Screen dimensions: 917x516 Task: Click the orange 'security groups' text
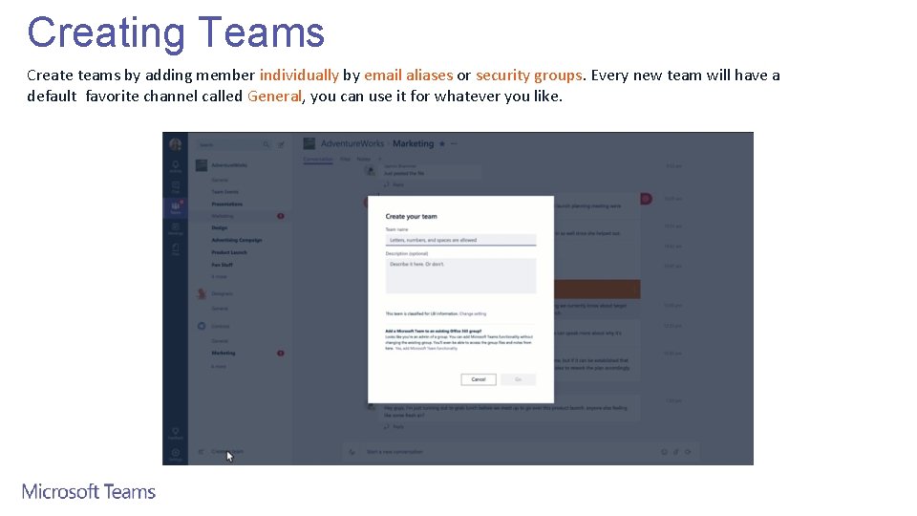pos(528,75)
